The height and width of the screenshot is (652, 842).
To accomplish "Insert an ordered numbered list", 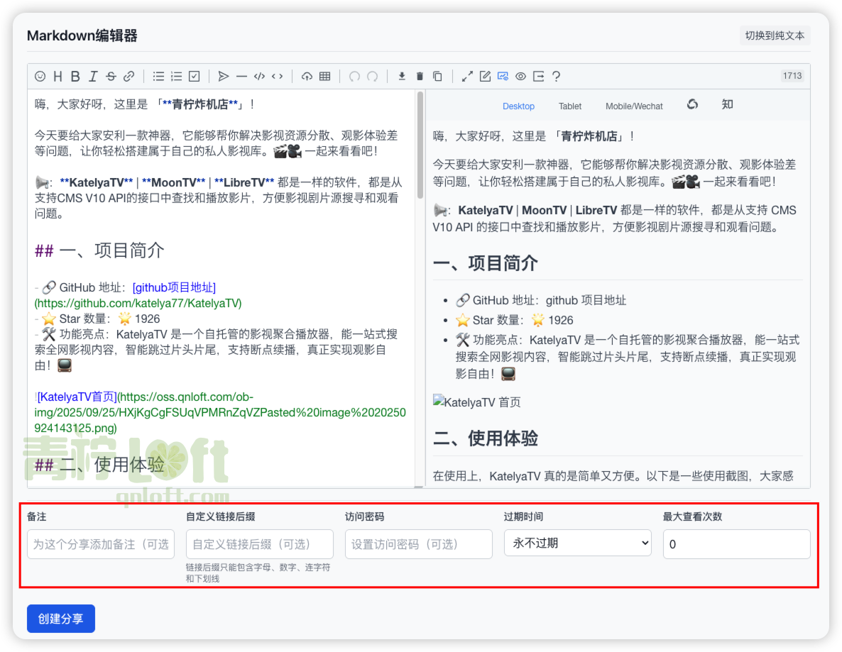I will click(x=176, y=76).
